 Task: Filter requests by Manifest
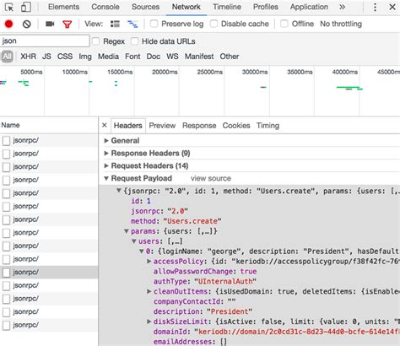[x=199, y=57]
